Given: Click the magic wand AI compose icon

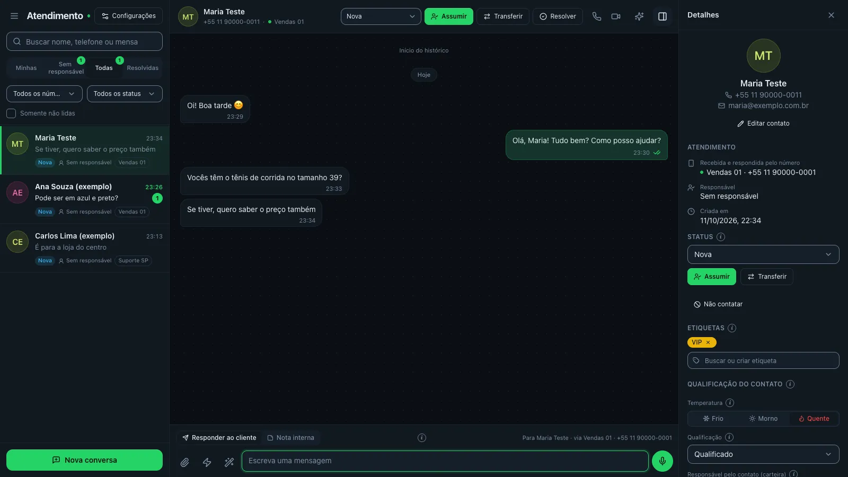Looking at the screenshot, I should coord(229,462).
